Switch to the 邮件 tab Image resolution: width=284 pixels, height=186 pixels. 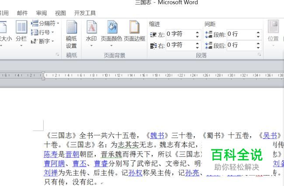click(22, 13)
